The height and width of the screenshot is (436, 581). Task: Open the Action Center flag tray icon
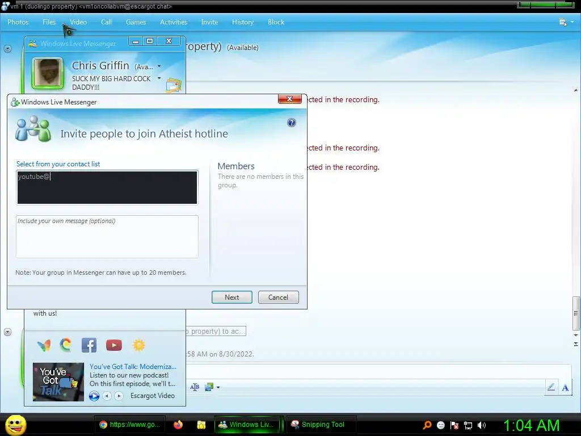click(454, 425)
